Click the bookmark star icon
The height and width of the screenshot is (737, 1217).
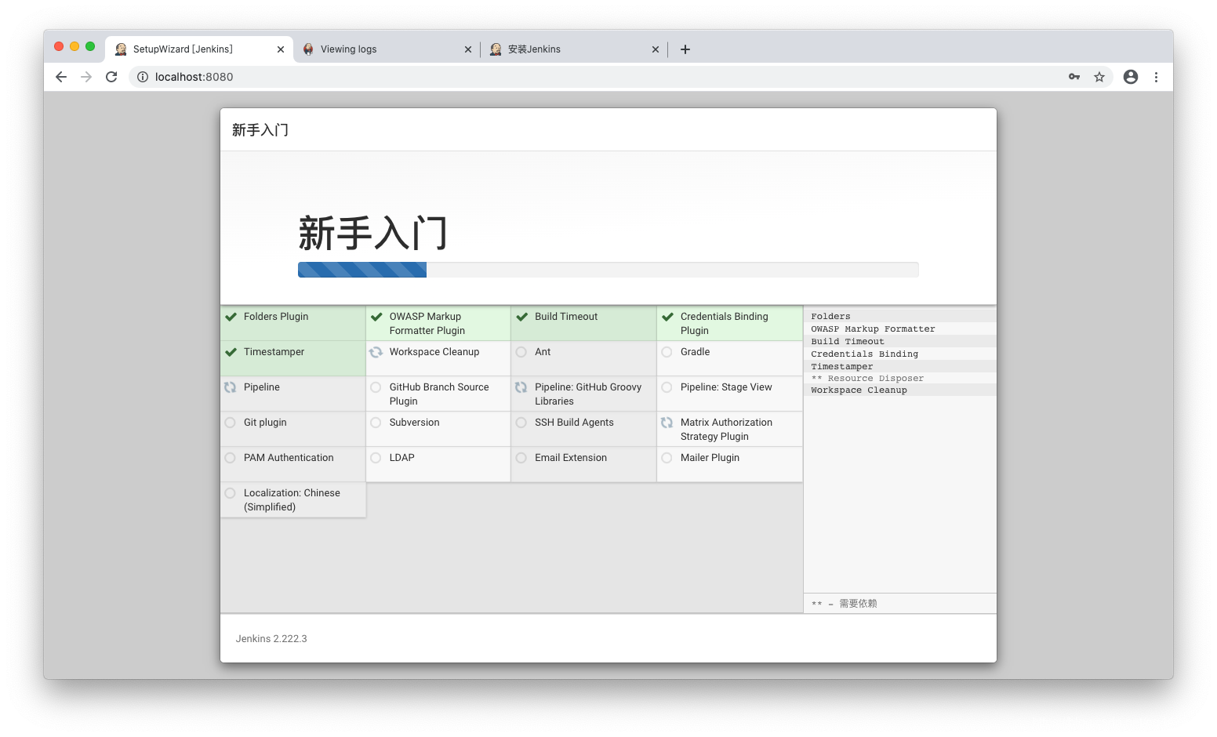point(1099,77)
